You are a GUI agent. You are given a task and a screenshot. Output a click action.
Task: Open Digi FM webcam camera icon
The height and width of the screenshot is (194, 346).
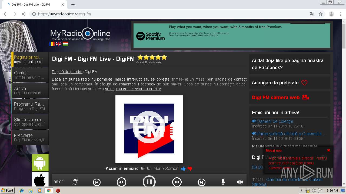(x=306, y=97)
